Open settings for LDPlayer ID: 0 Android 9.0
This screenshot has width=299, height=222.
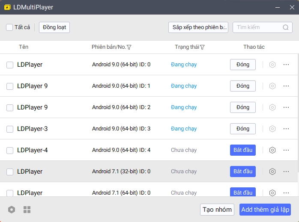pos(272,65)
